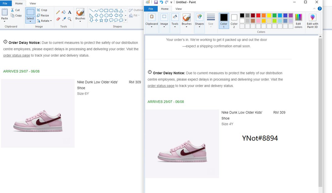
Task: Select the Pencil tool in left Paint window
Action: pyautogui.click(x=58, y=12)
